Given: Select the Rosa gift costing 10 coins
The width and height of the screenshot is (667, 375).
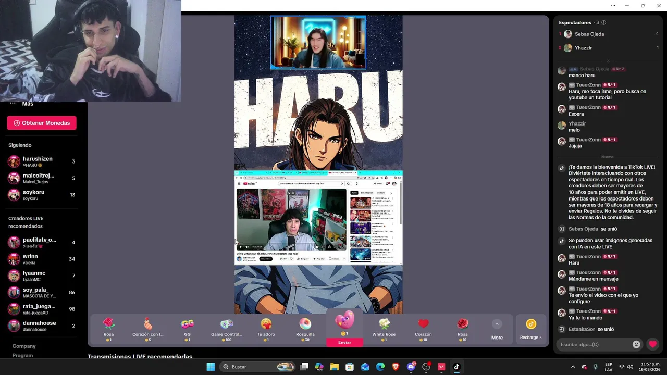Looking at the screenshot, I should 463,330.
